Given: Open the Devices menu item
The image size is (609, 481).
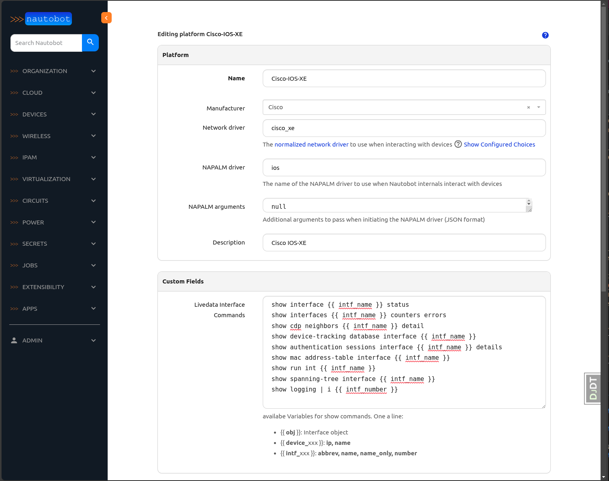Looking at the screenshot, I should coord(54,114).
